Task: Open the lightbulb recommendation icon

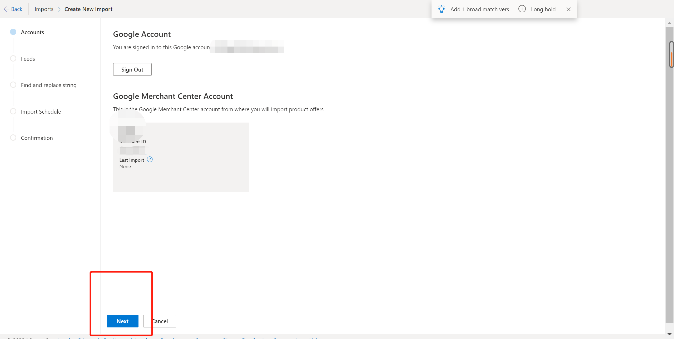Action: point(441,9)
